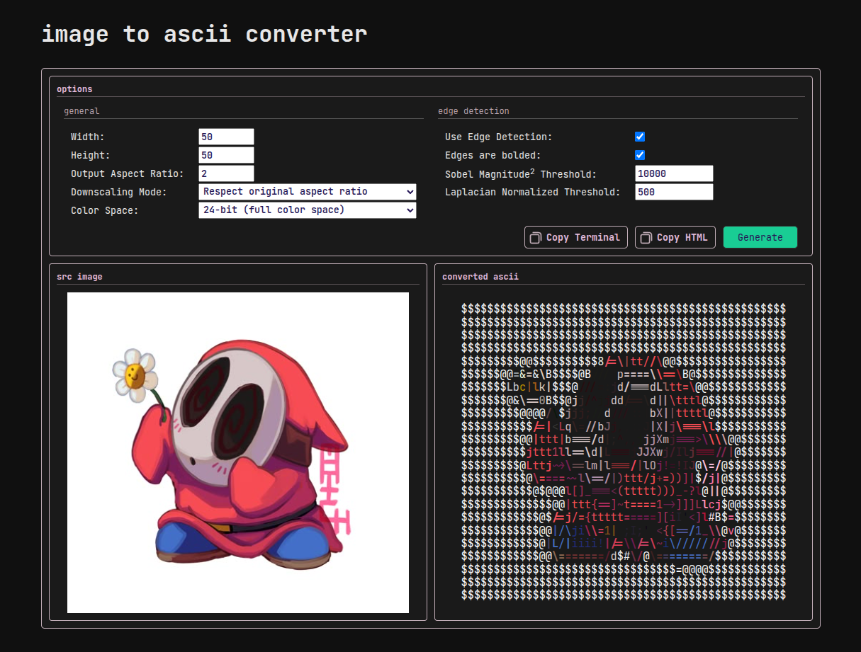Click the Use Edge Detection label text
The height and width of the screenshot is (652, 861).
(498, 137)
